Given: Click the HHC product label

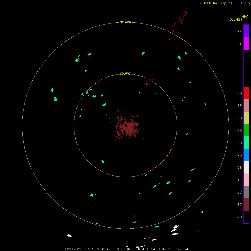Looking at the screenshot, I should (x=245, y=17).
